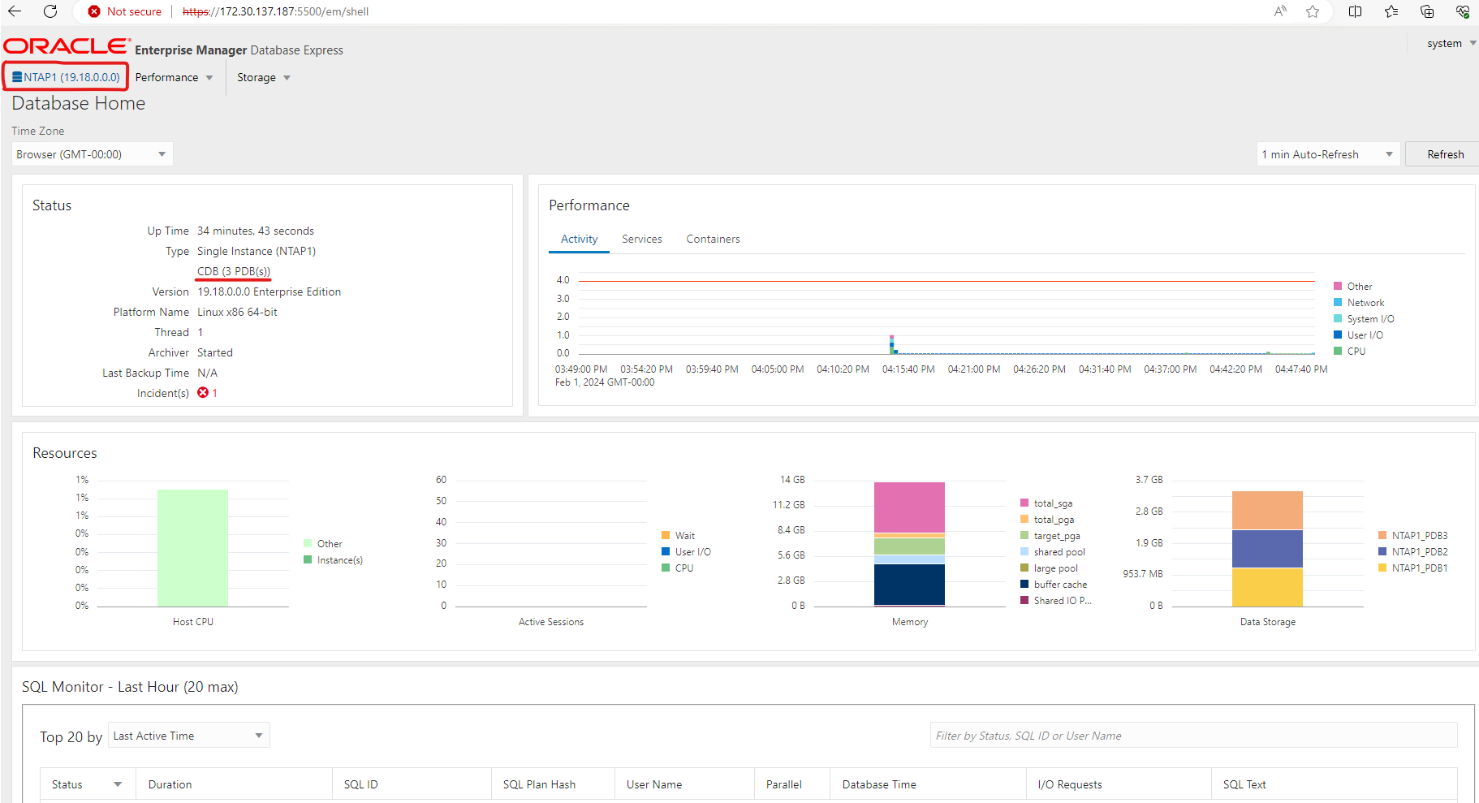
Task: Open the system user dropdown
Action: (x=1451, y=44)
